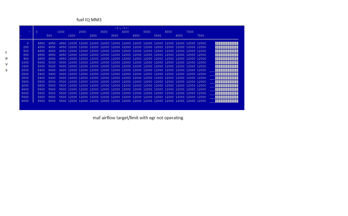The image size is (348, 216).
Task: Select the 2500 revs row header
Action: tap(25, 74)
